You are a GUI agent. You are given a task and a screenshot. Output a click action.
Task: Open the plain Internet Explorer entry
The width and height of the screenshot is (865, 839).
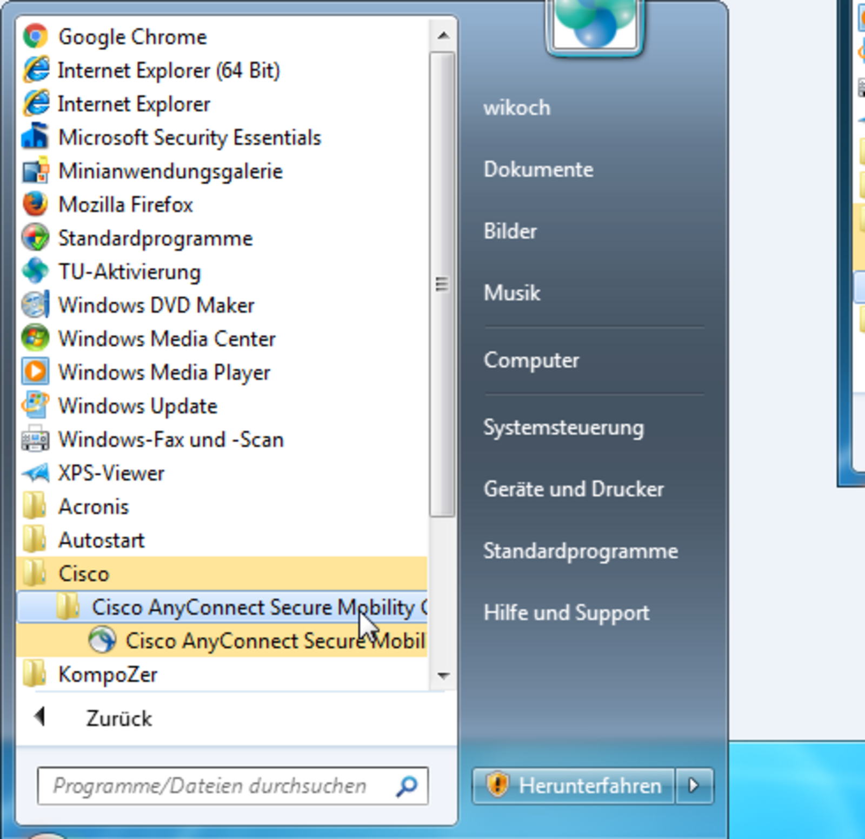222,103
